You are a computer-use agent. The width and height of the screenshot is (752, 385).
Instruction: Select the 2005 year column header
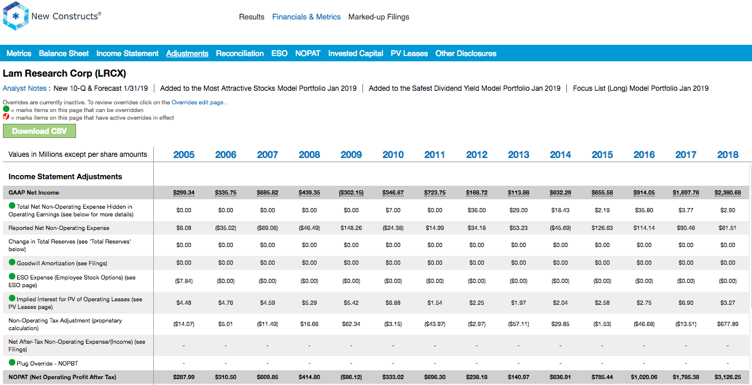pos(184,154)
